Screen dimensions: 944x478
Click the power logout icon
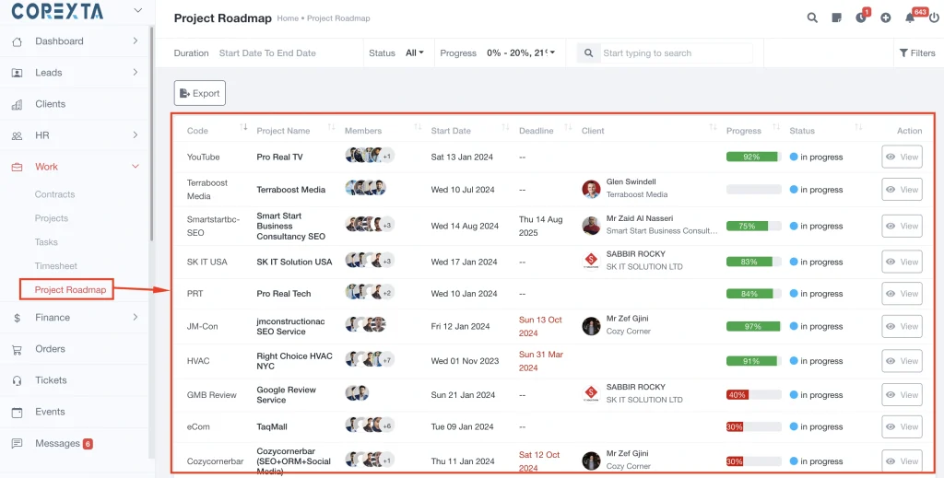[x=934, y=18]
